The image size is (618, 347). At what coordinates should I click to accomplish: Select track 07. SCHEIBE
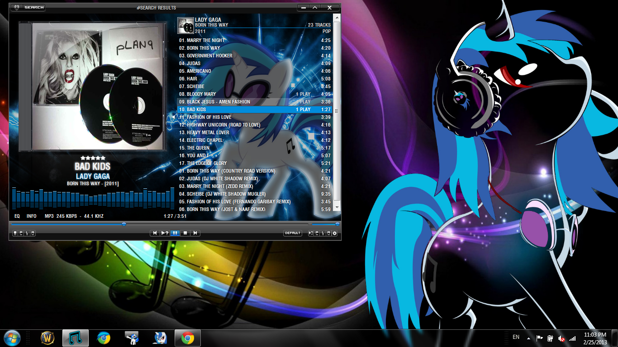tap(254, 86)
